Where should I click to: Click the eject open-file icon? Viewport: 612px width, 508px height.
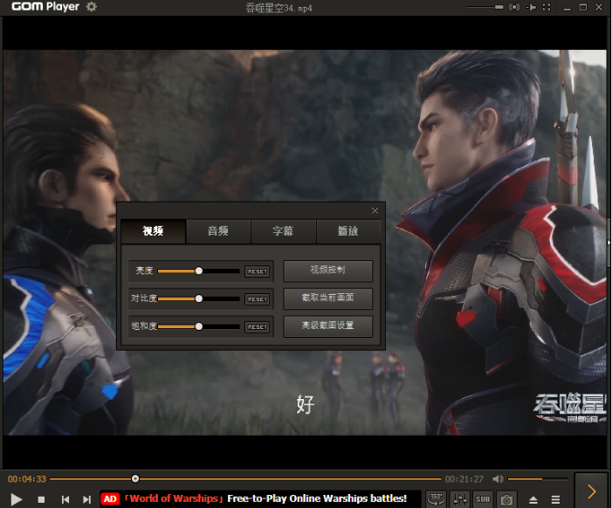click(533, 500)
